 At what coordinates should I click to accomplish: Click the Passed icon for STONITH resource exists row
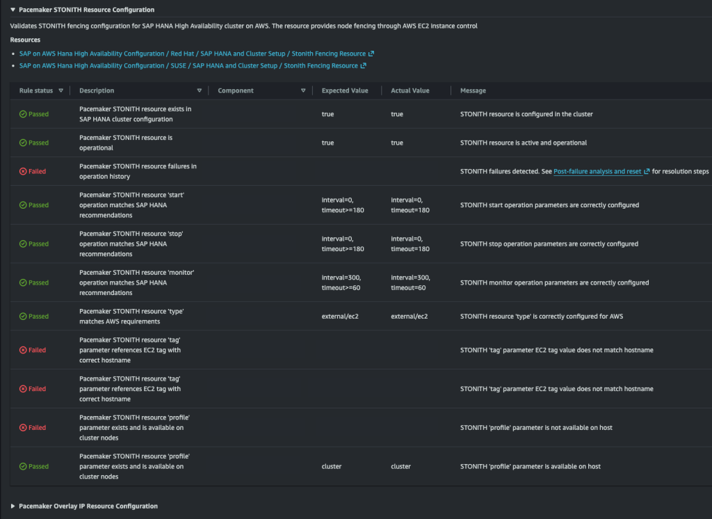(23, 114)
